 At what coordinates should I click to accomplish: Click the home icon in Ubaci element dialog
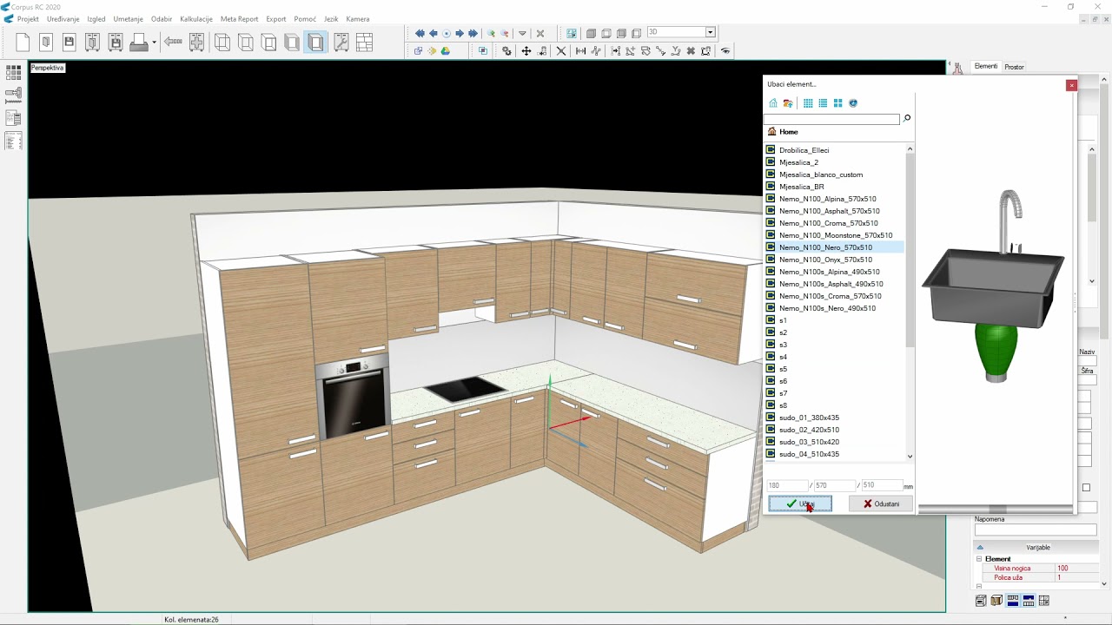773,103
